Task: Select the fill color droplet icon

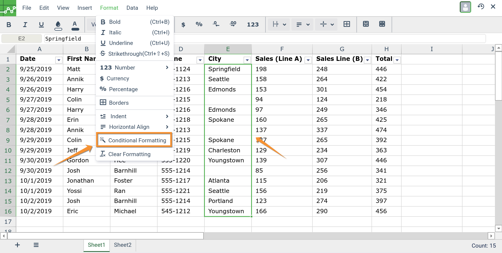Action: [x=58, y=25]
